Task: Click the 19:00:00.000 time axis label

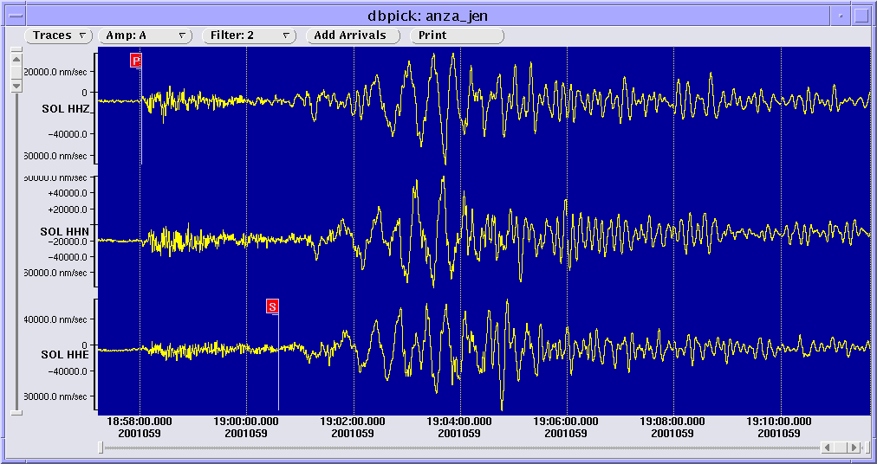Action: click(246, 422)
